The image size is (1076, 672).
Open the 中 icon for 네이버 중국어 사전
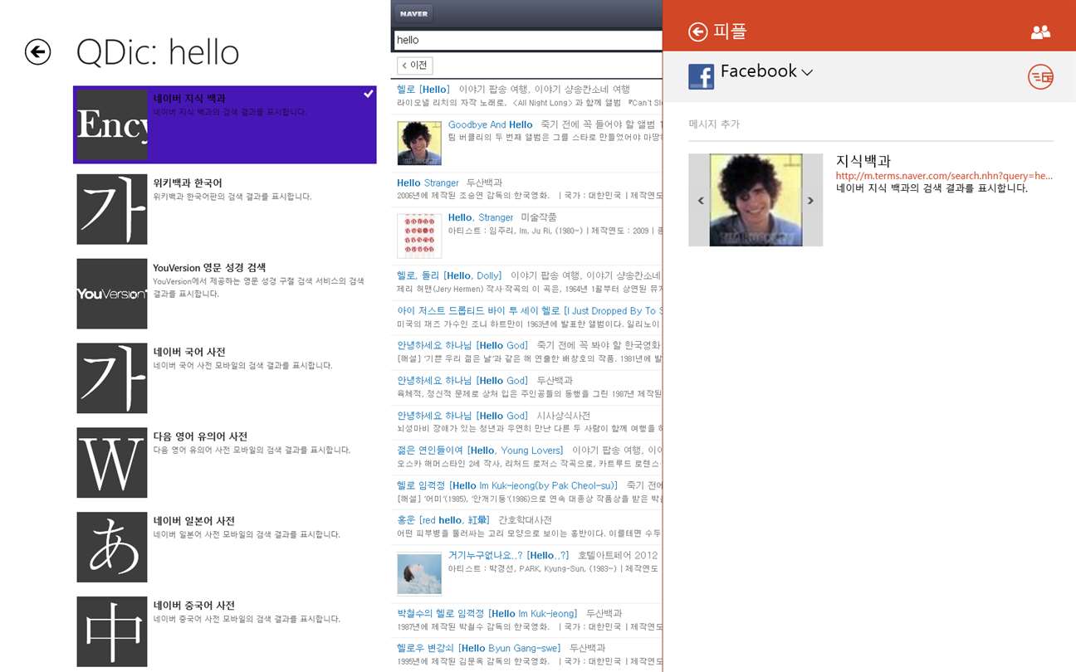(112, 631)
